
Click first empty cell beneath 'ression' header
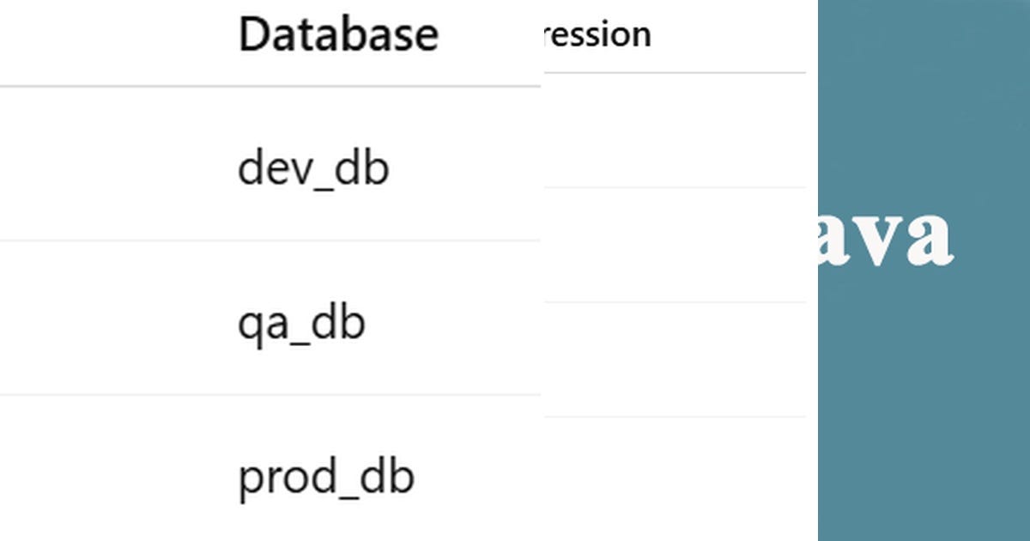pyautogui.click(x=675, y=131)
